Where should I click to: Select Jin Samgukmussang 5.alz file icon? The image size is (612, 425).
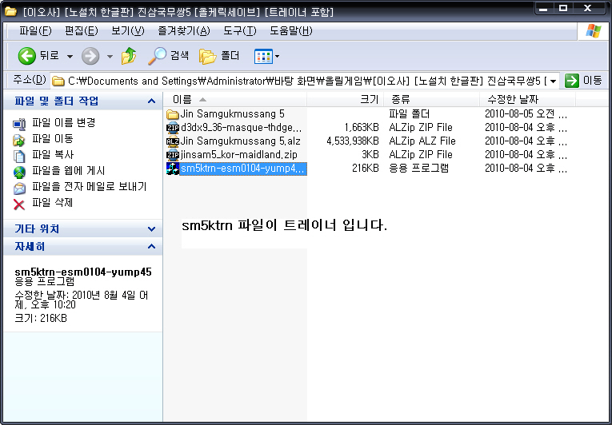pos(172,141)
